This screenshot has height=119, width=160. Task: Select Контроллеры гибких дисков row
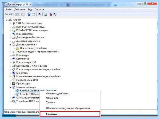(32, 66)
